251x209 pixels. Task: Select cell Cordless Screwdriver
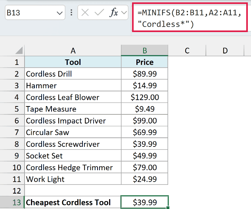(73, 144)
